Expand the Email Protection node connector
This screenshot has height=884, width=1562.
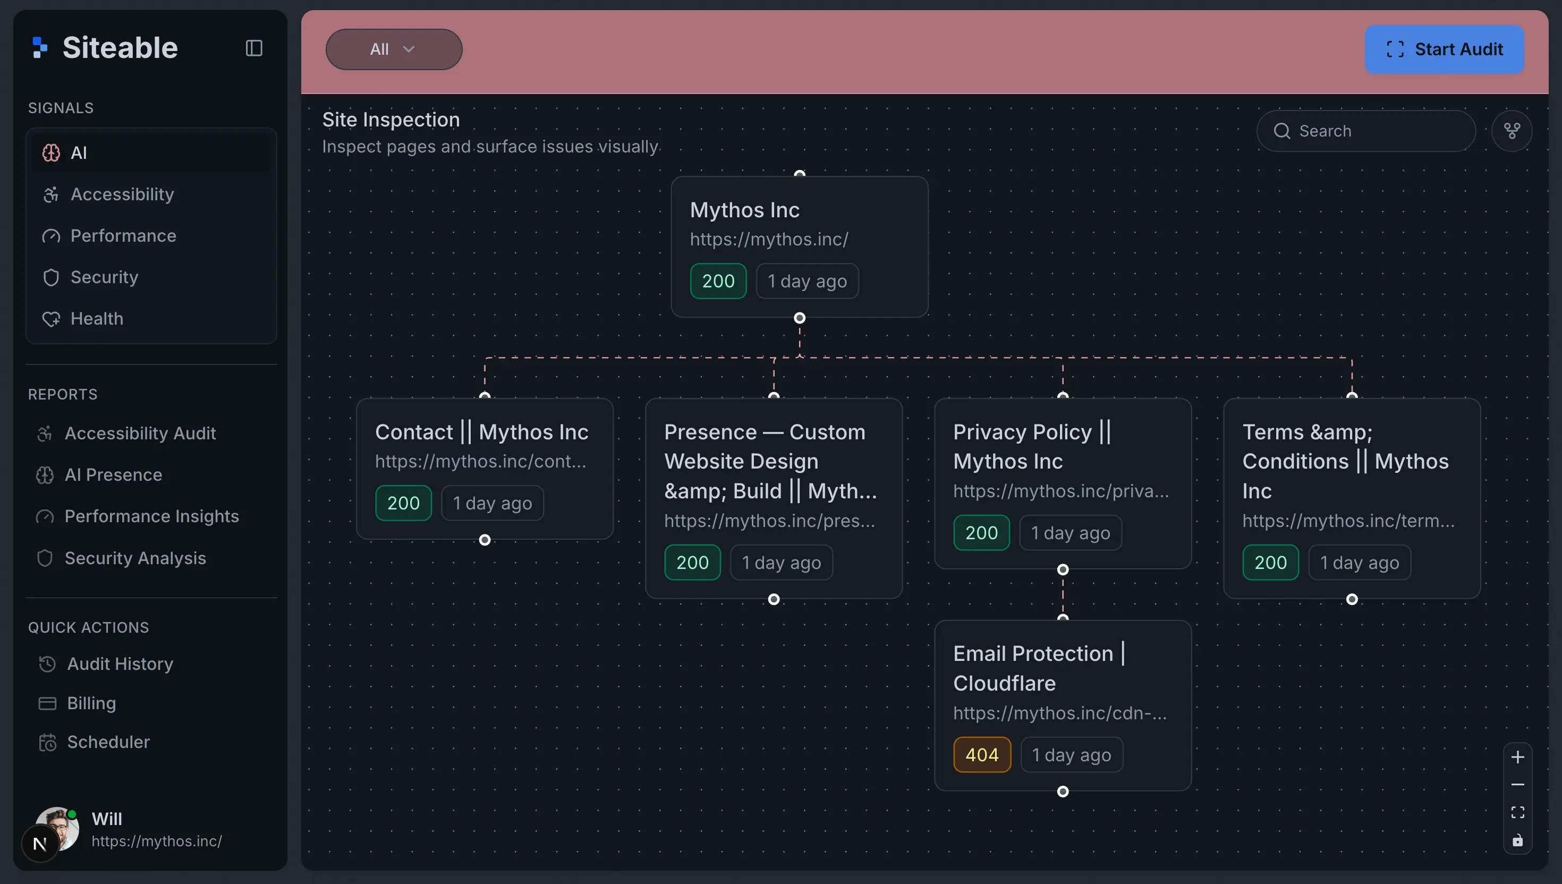coord(1063,791)
